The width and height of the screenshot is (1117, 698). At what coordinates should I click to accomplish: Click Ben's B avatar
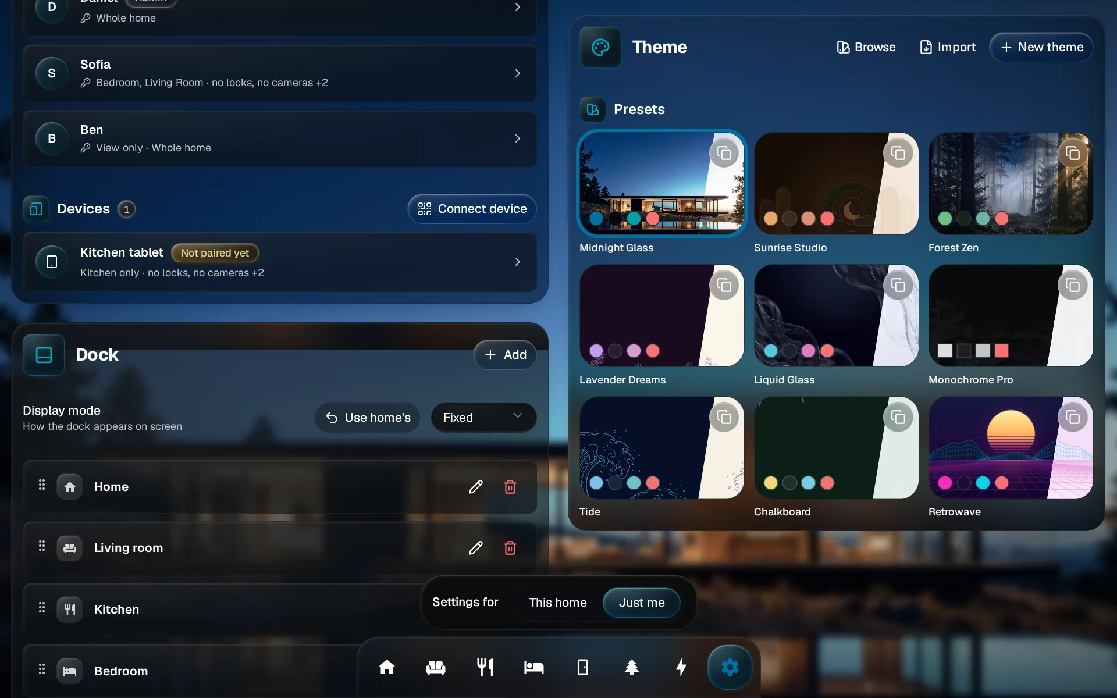tap(52, 138)
